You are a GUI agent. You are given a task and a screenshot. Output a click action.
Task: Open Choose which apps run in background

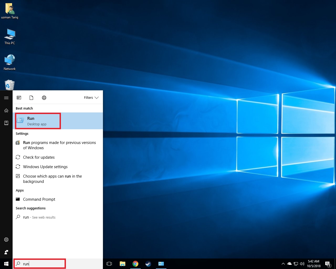click(x=52, y=179)
